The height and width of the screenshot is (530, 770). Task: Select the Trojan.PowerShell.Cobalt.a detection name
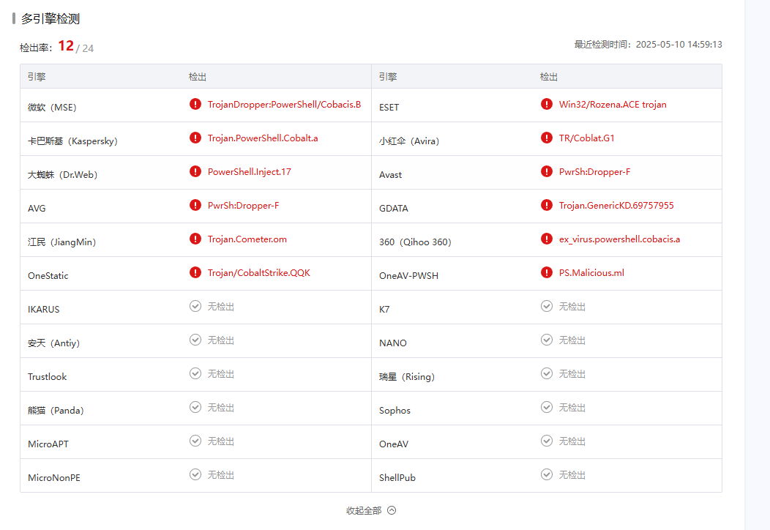263,138
